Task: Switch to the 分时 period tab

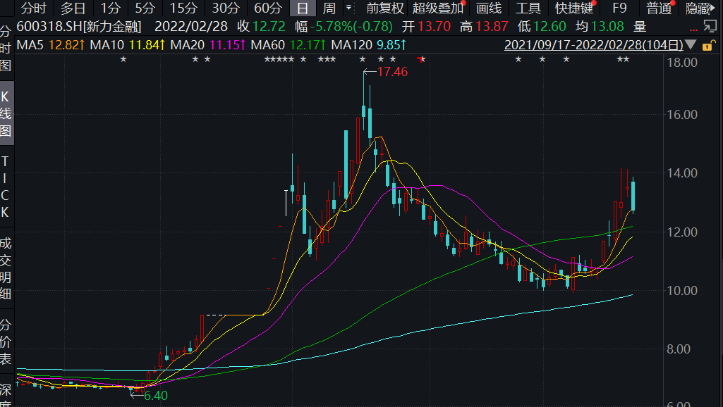Action: click(33, 8)
